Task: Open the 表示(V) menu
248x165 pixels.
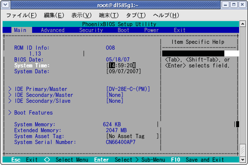Action: click(x=82, y=15)
